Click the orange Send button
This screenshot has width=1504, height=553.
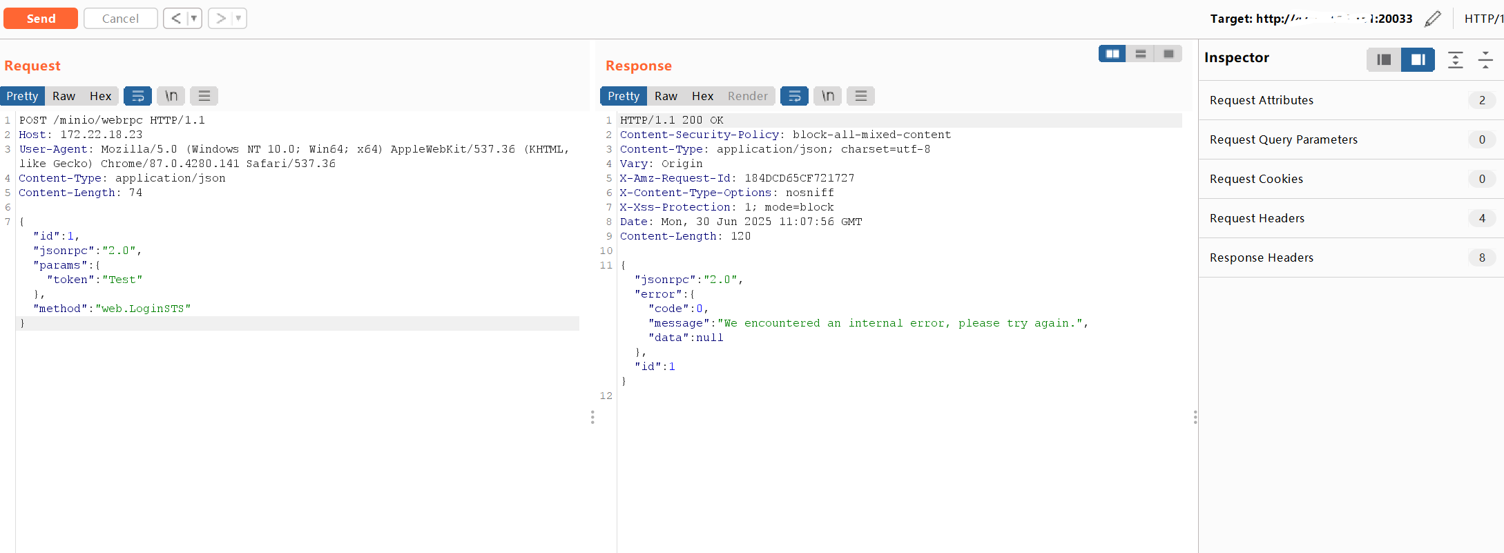coord(41,19)
